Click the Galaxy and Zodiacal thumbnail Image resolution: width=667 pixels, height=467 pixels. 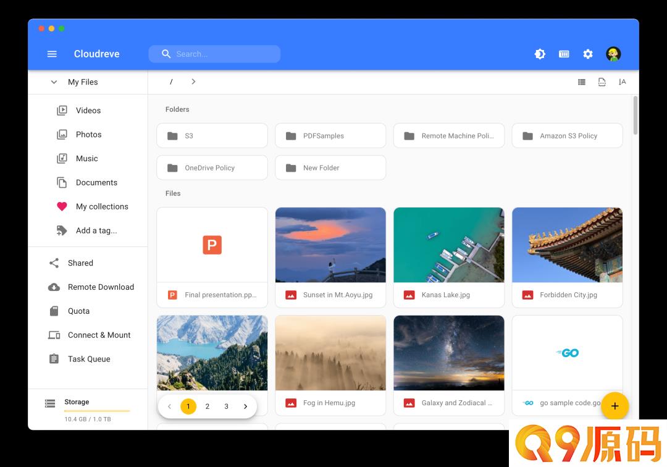[x=449, y=353]
